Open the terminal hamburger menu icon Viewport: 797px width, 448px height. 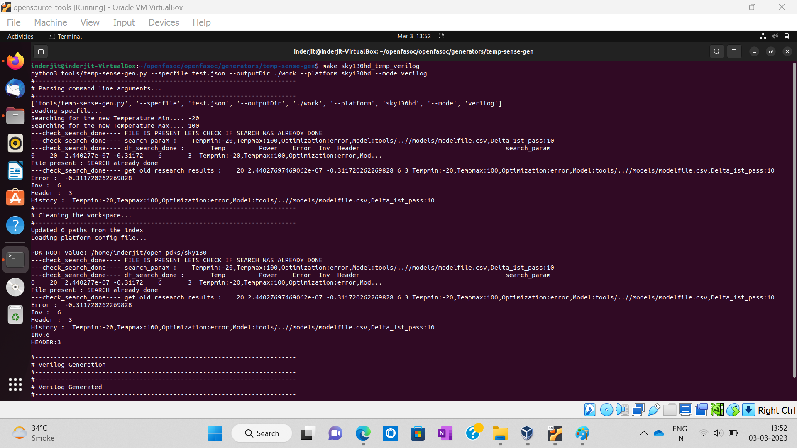(734, 51)
